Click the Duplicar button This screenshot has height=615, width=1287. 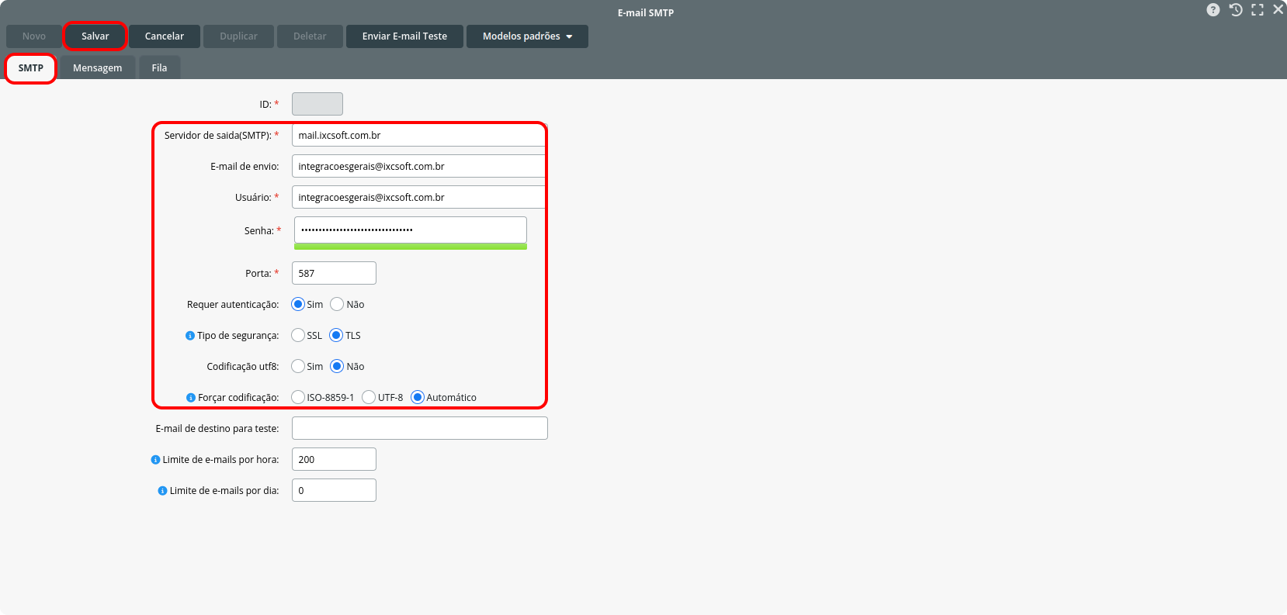tap(238, 36)
